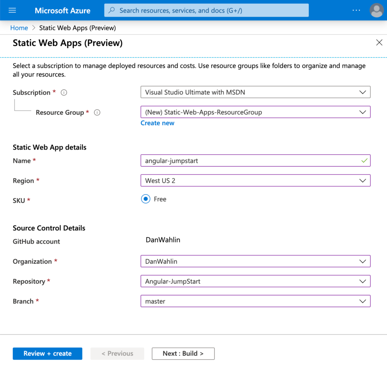
Task: Open the Repository dropdown
Action: tap(255, 281)
